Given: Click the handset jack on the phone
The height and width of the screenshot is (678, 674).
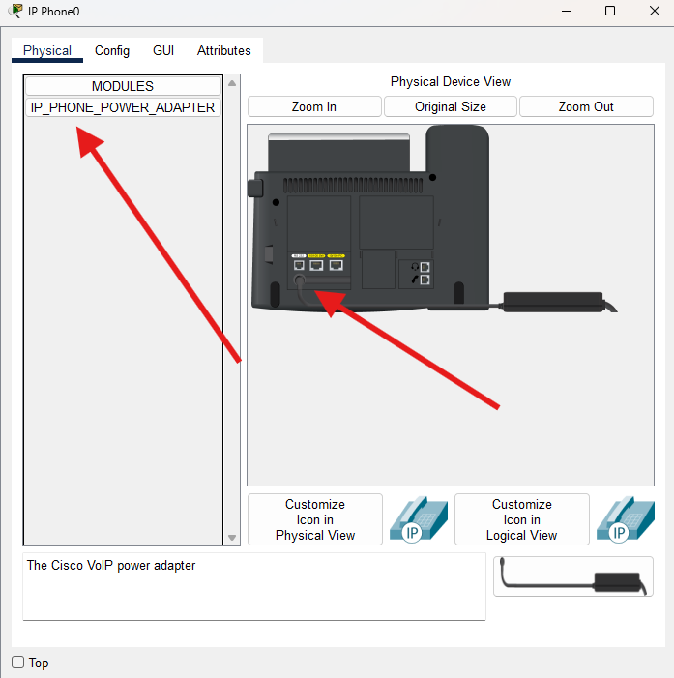Looking at the screenshot, I should [425, 280].
